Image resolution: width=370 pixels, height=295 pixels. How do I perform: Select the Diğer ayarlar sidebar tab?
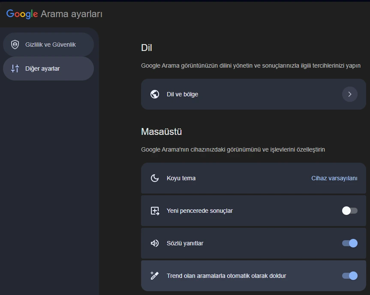42,69
